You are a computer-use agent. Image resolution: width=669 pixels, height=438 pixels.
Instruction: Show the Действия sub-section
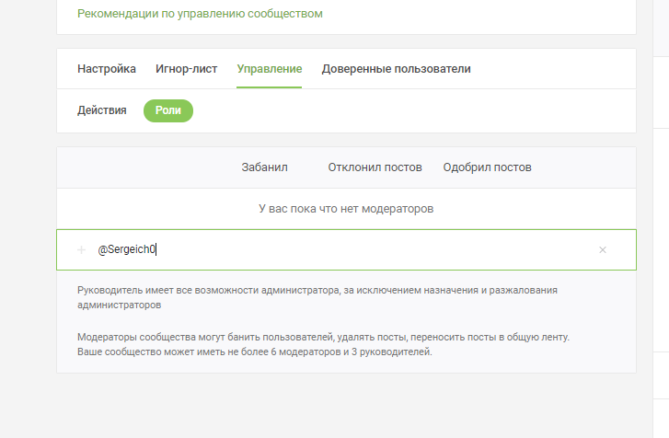pos(102,110)
